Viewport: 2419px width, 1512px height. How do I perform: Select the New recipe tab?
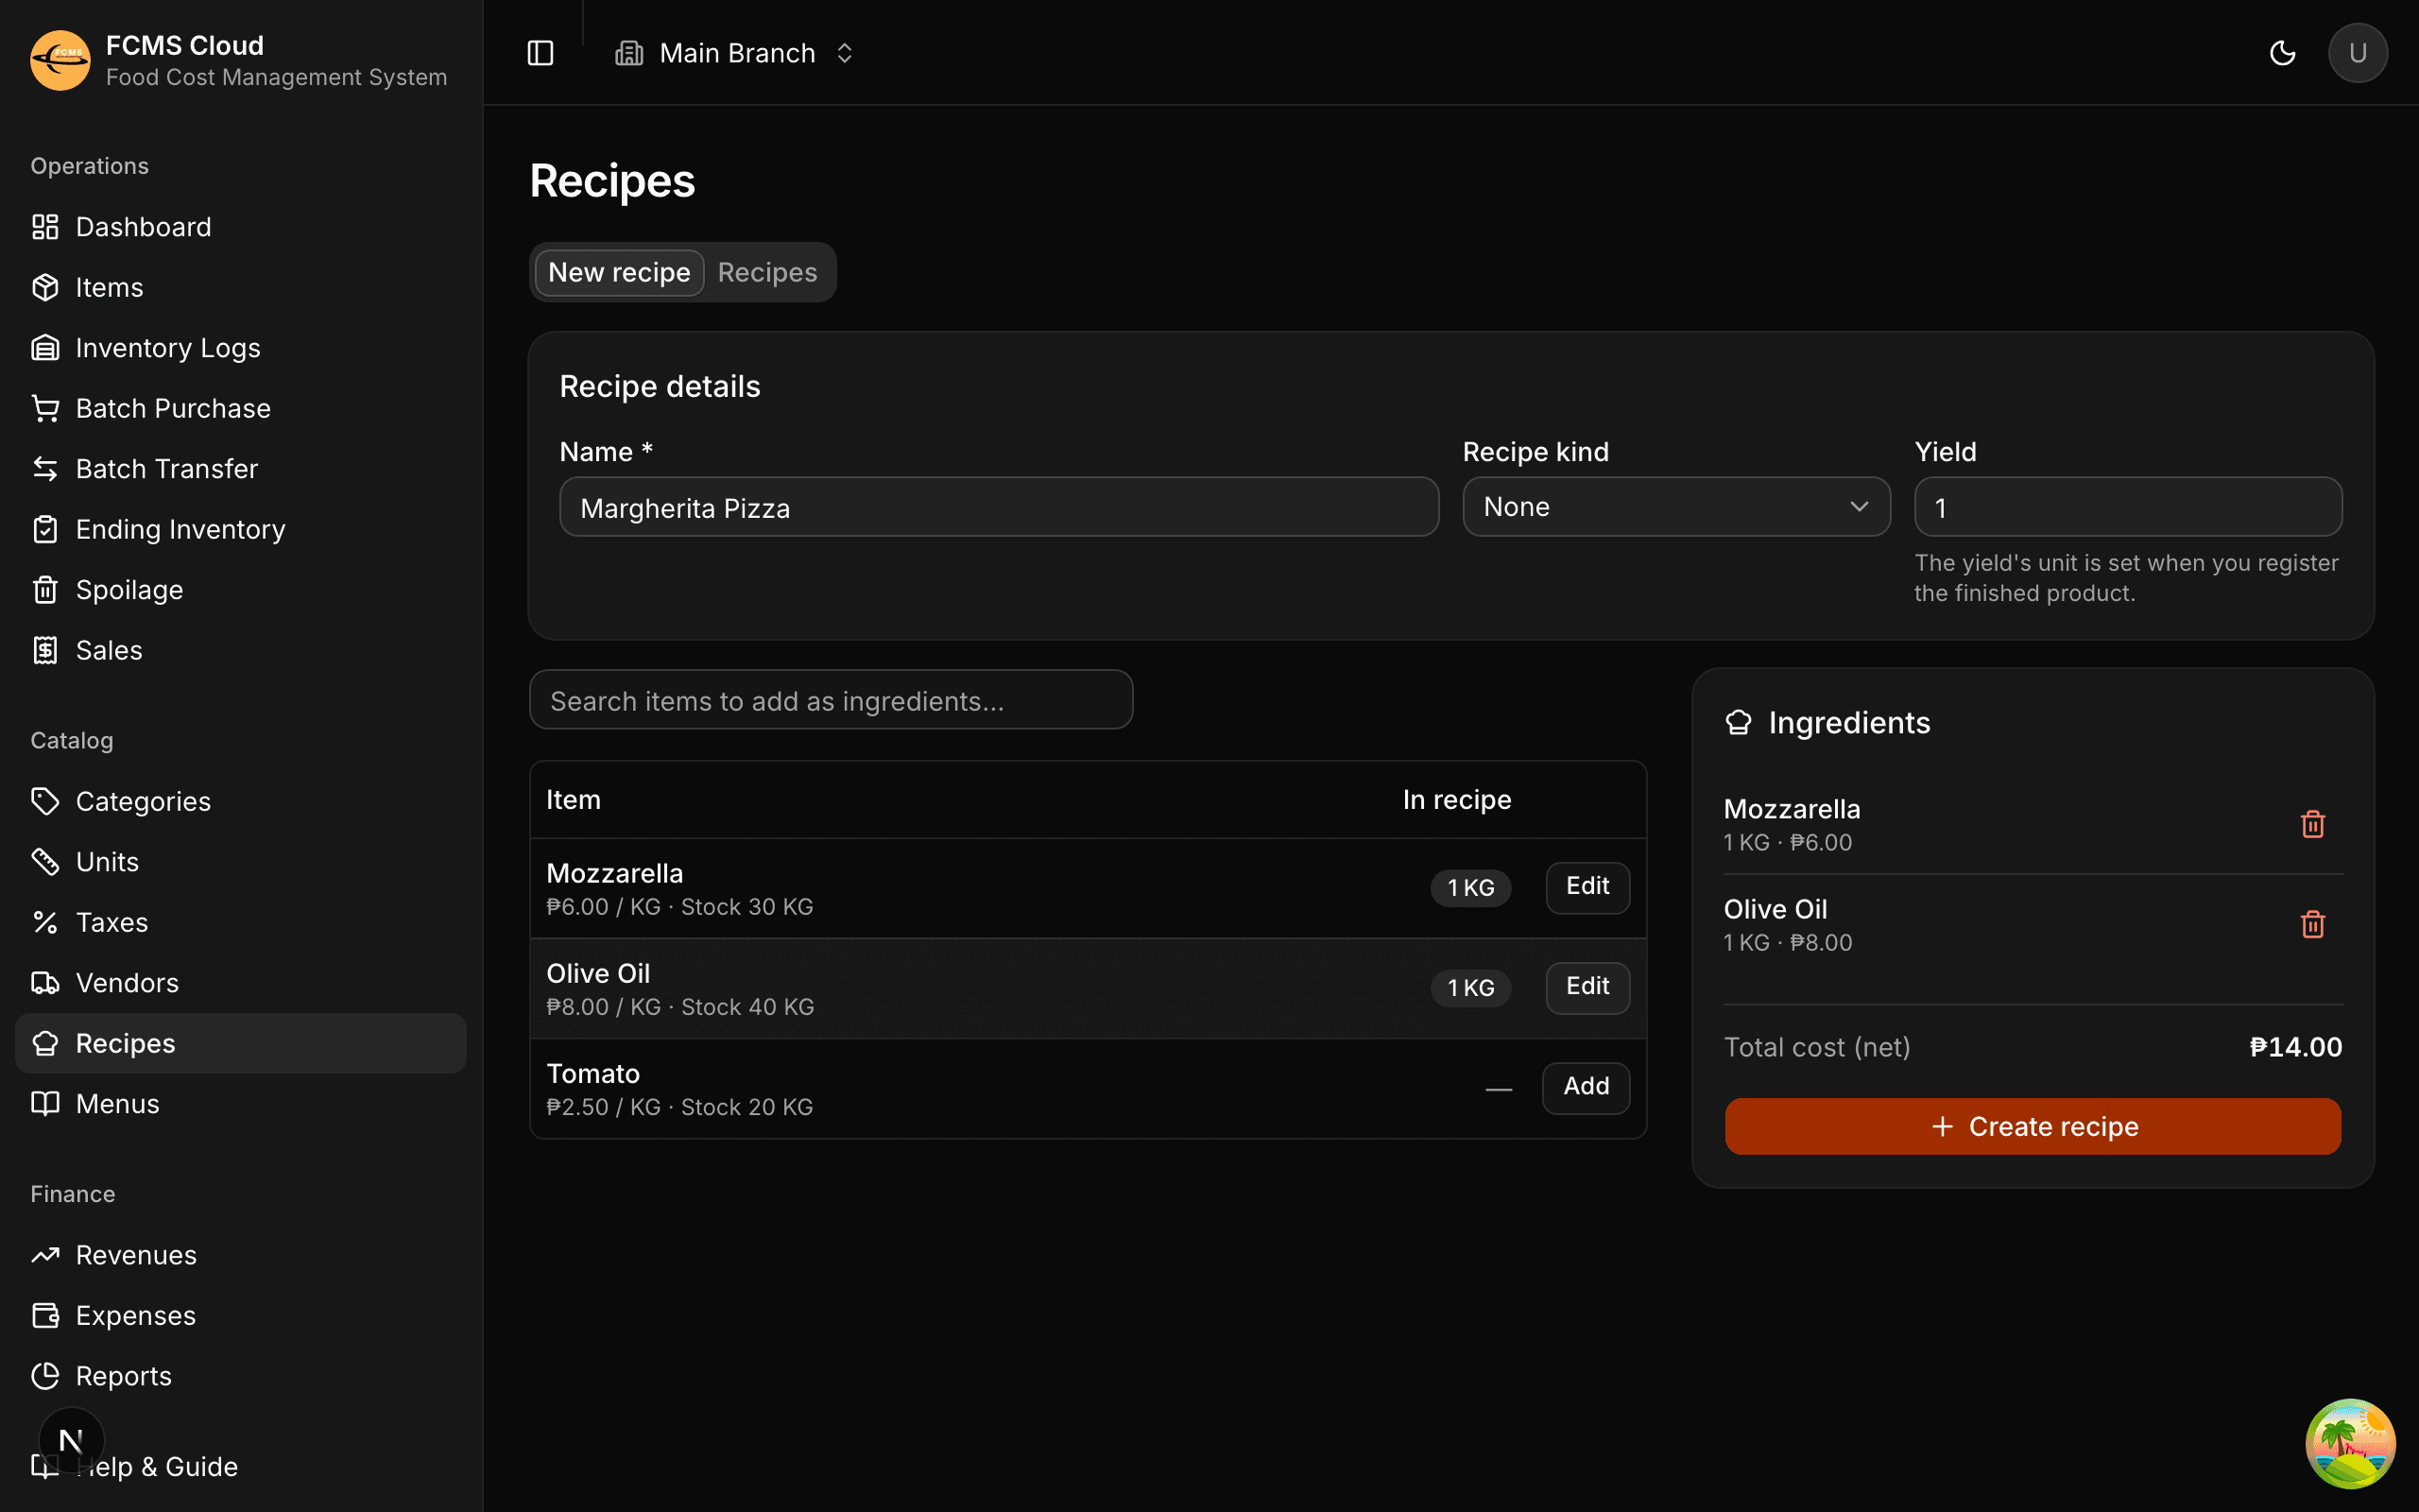[x=619, y=272]
